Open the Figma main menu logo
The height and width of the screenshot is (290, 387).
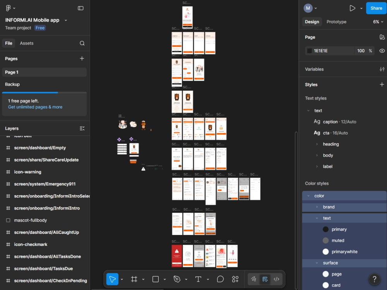(8, 8)
